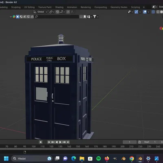This screenshot has width=163, height=163.
Task: Toggle the preview range clock icon
Action: (x=139, y=142)
